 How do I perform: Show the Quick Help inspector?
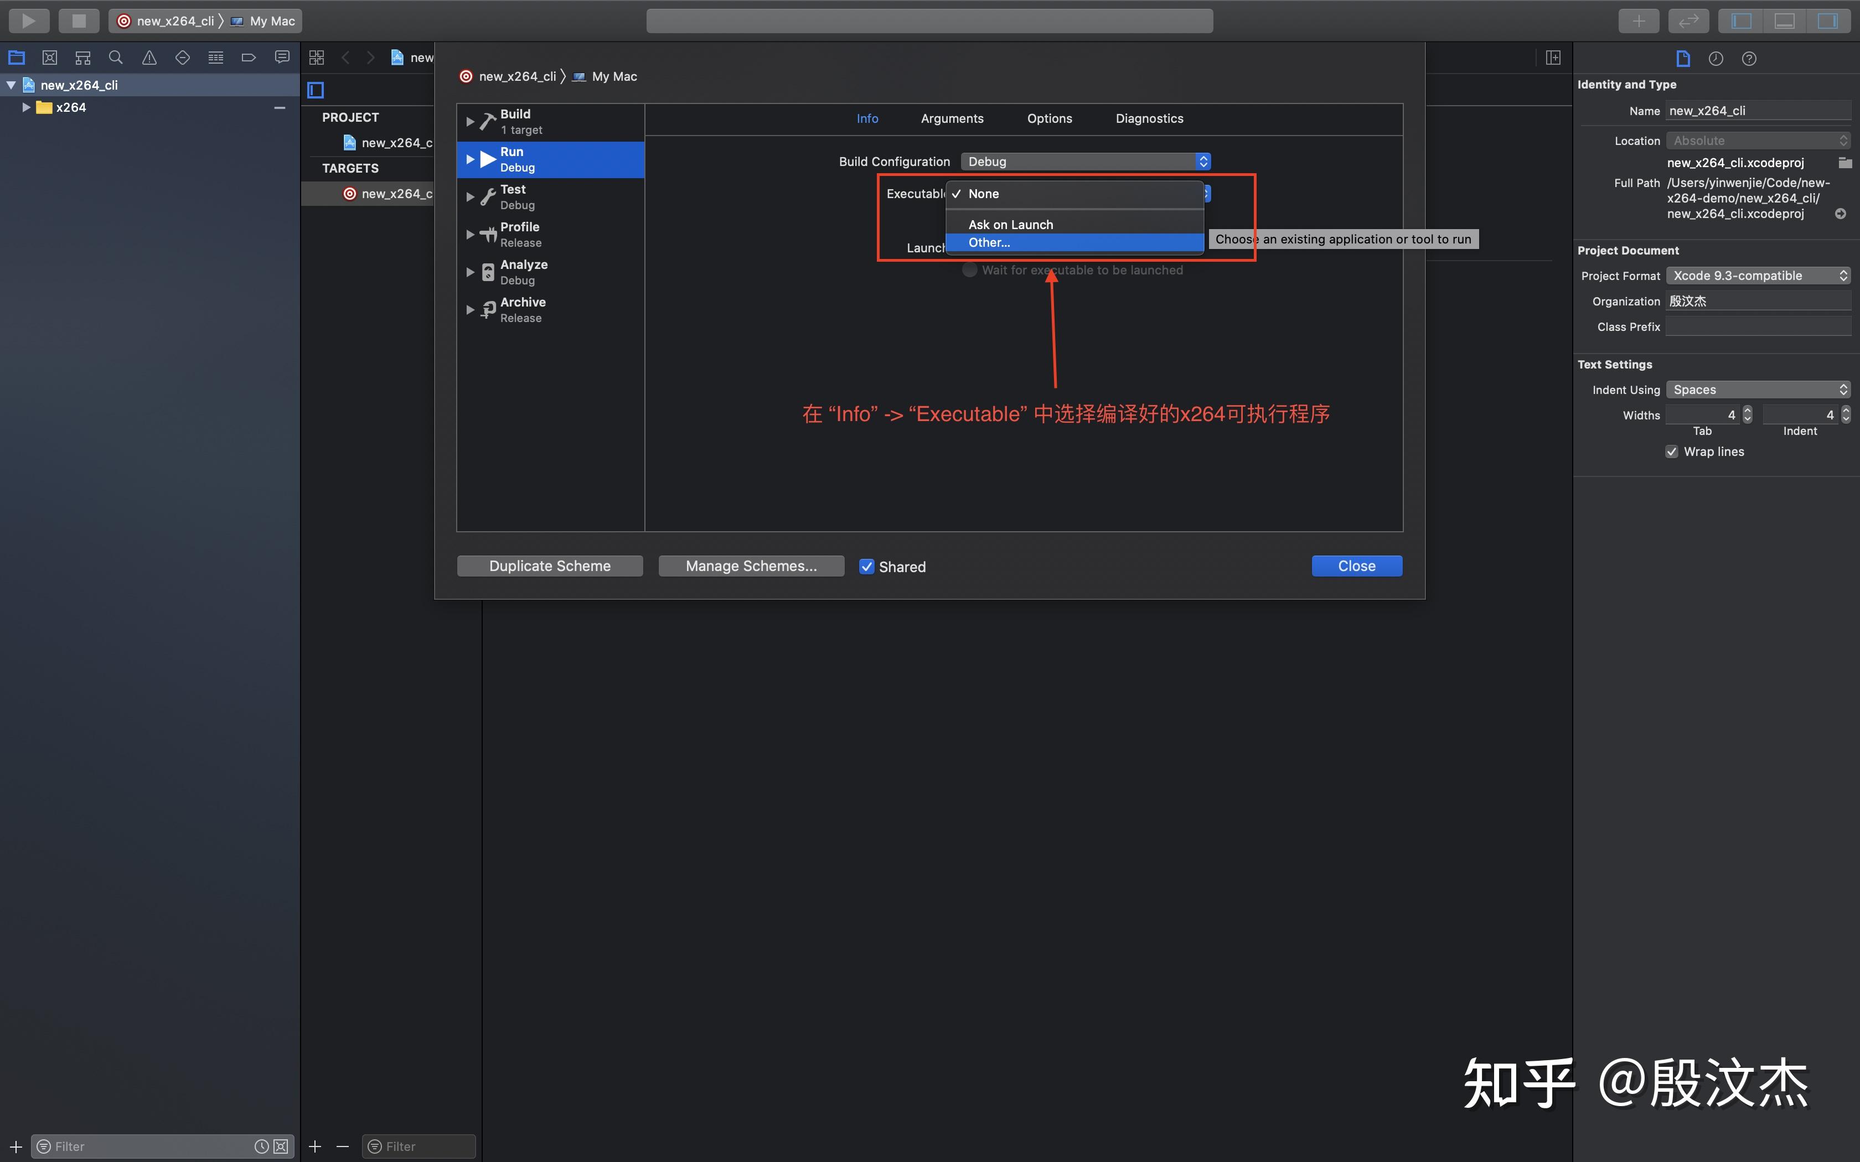pos(1749,59)
